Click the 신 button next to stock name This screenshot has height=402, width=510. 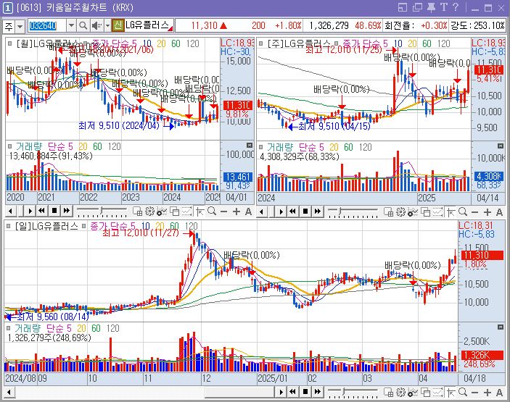click(118, 25)
